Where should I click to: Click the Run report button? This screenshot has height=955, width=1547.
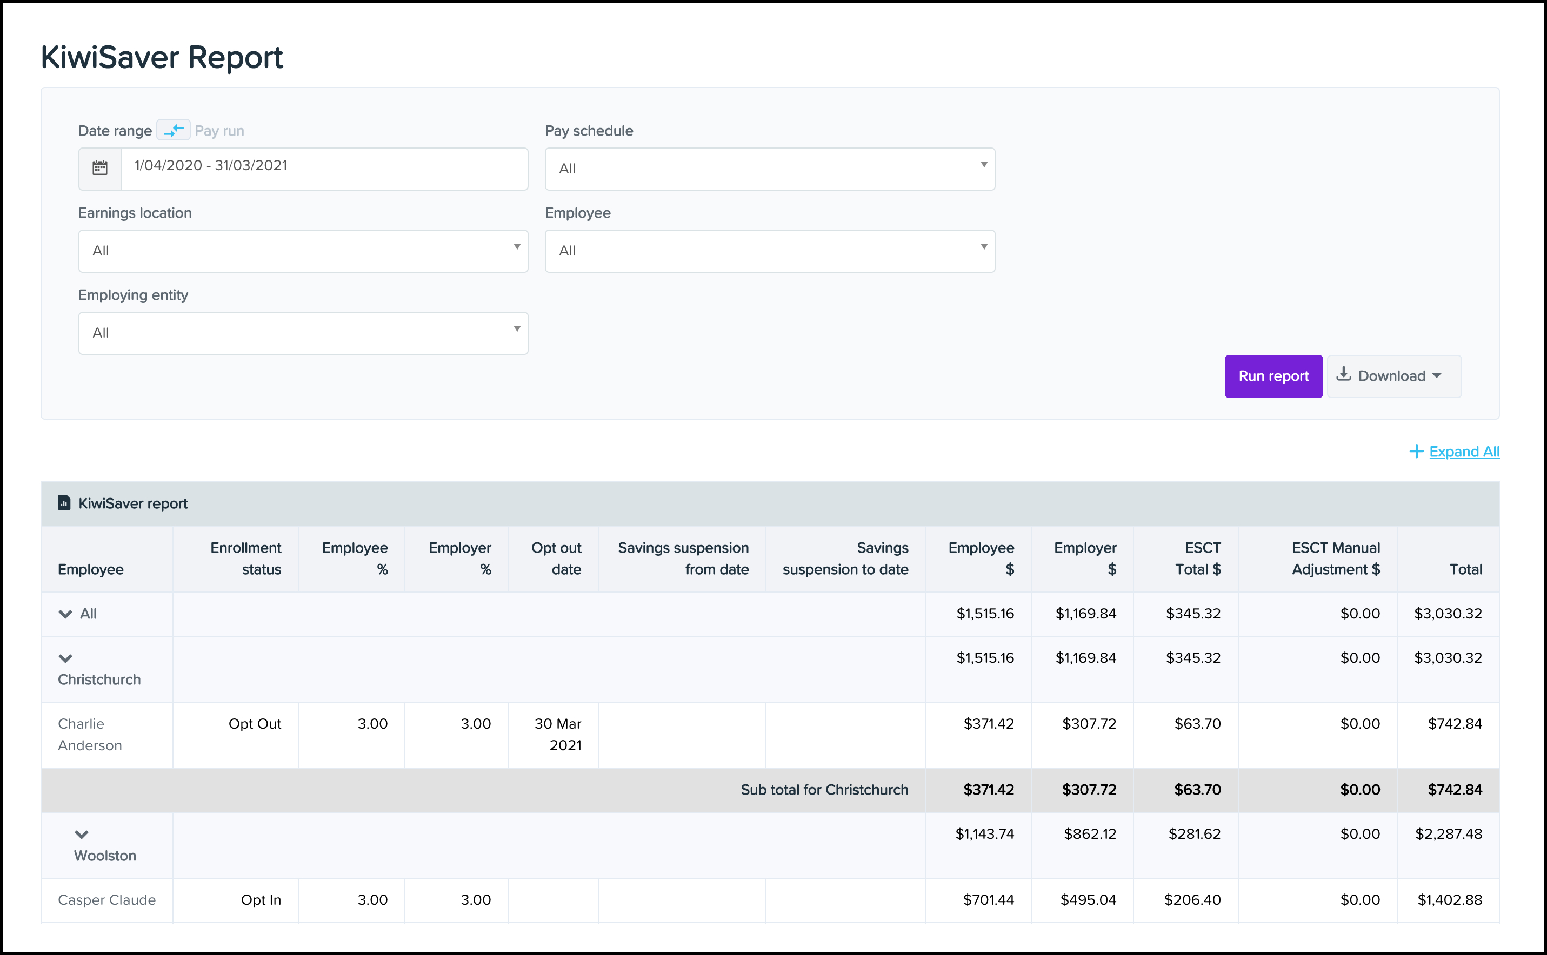1273,376
